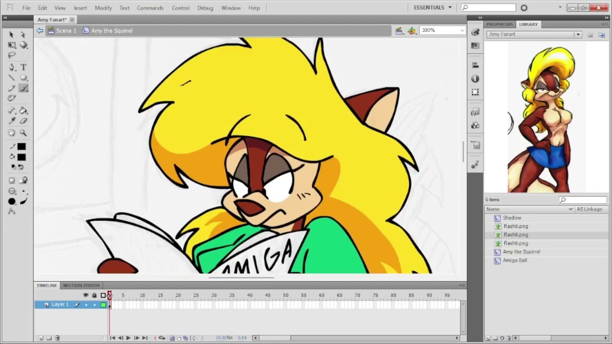Image resolution: width=612 pixels, height=344 pixels.
Task: Select the Selection arrow tool
Action: 11,35
